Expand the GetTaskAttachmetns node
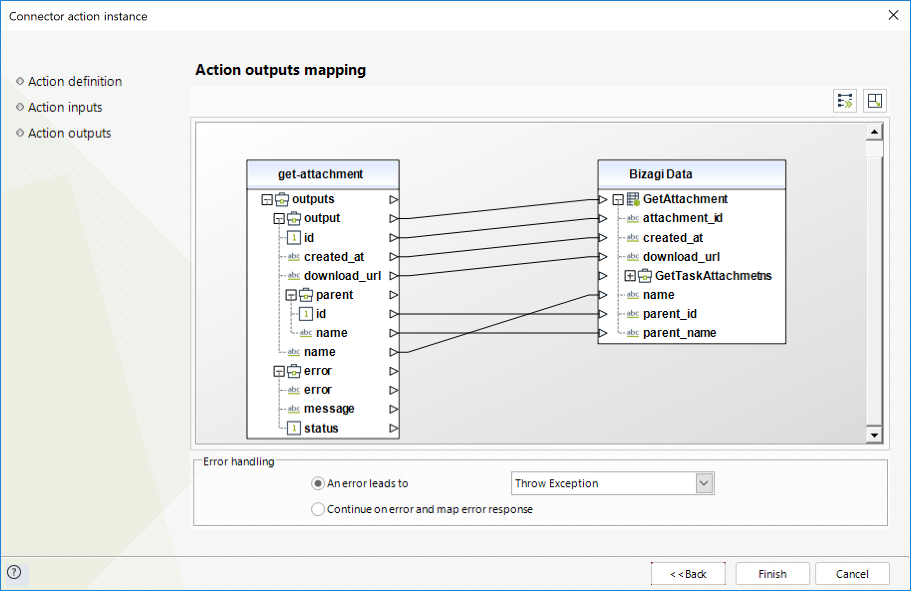This screenshot has height=591, width=911. pos(630,276)
